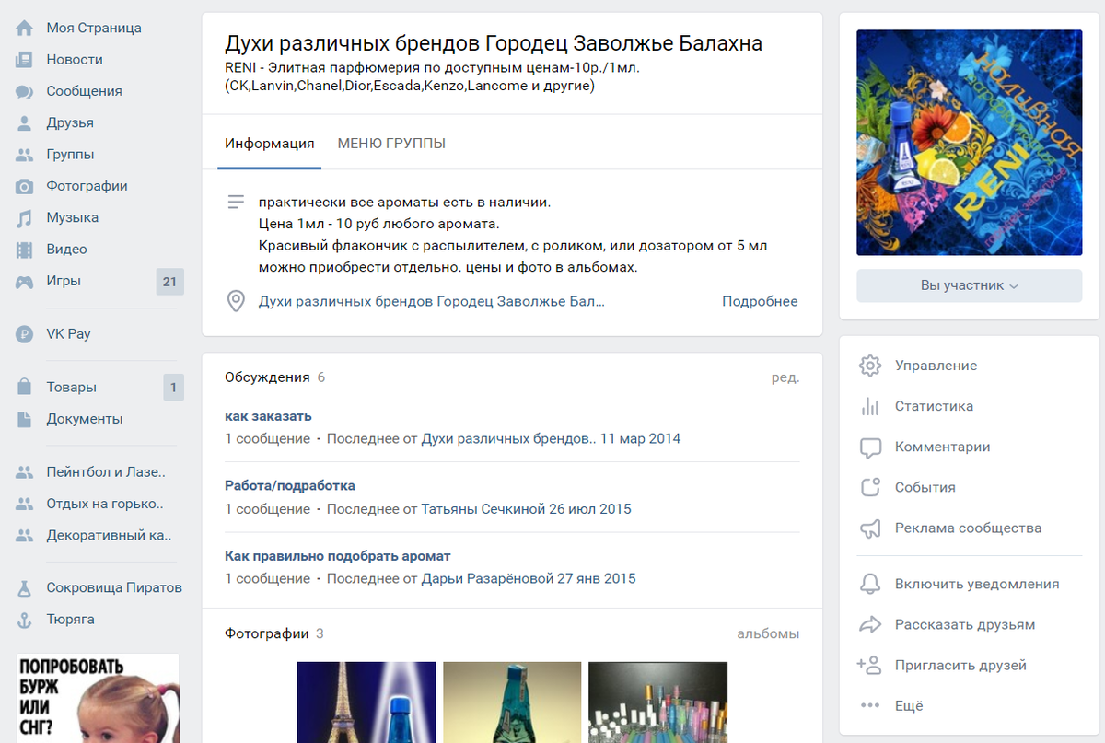Image resolution: width=1105 pixels, height=743 pixels.
Task: Select the Видео film icon
Action: pos(25,250)
